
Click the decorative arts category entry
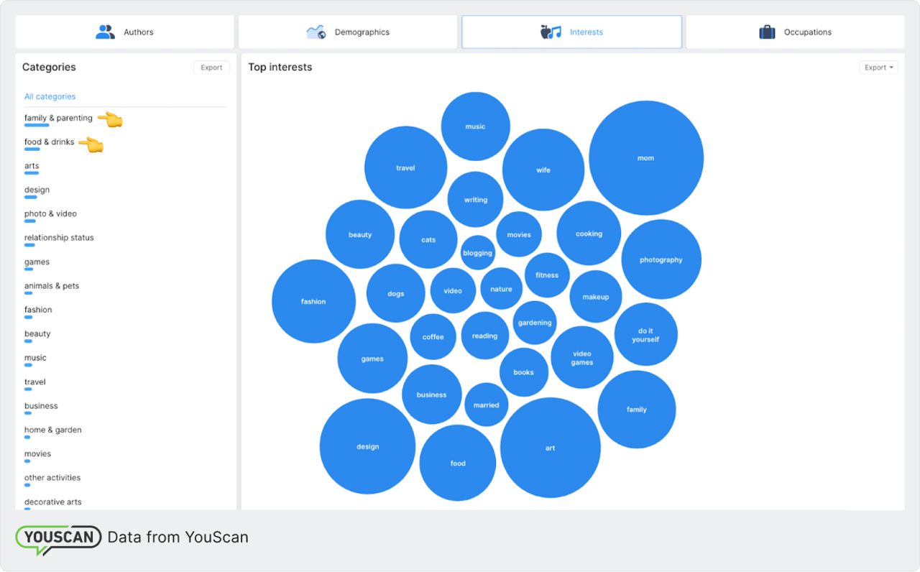point(52,502)
